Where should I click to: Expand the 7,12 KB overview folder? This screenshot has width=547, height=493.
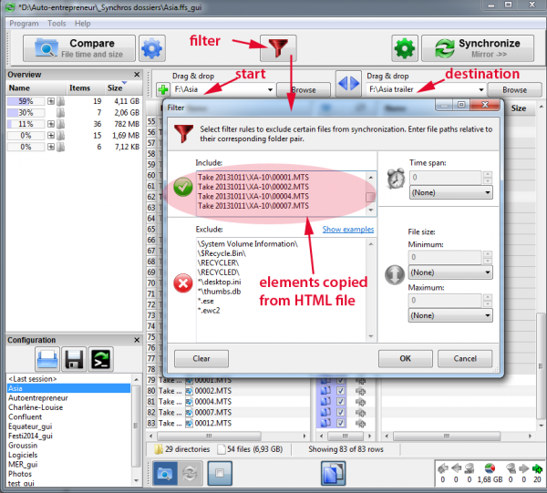click(x=51, y=147)
